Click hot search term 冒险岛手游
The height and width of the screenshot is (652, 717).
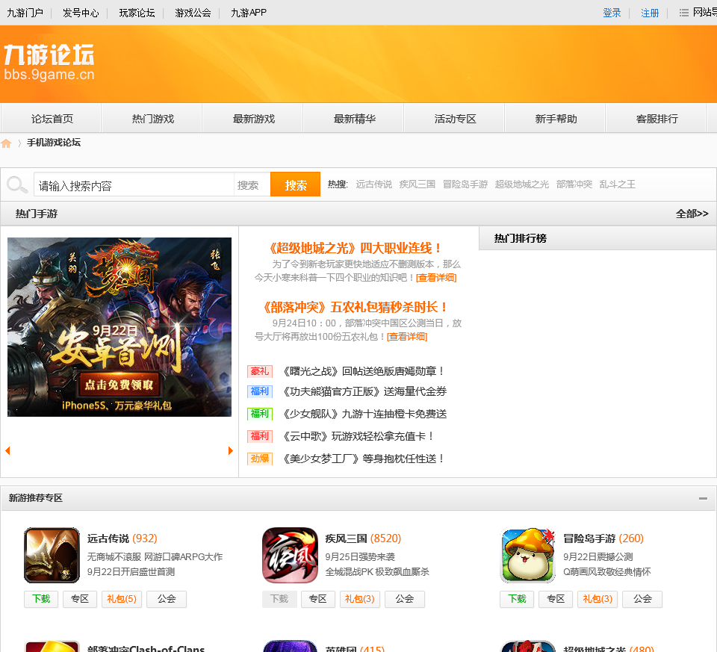465,184
